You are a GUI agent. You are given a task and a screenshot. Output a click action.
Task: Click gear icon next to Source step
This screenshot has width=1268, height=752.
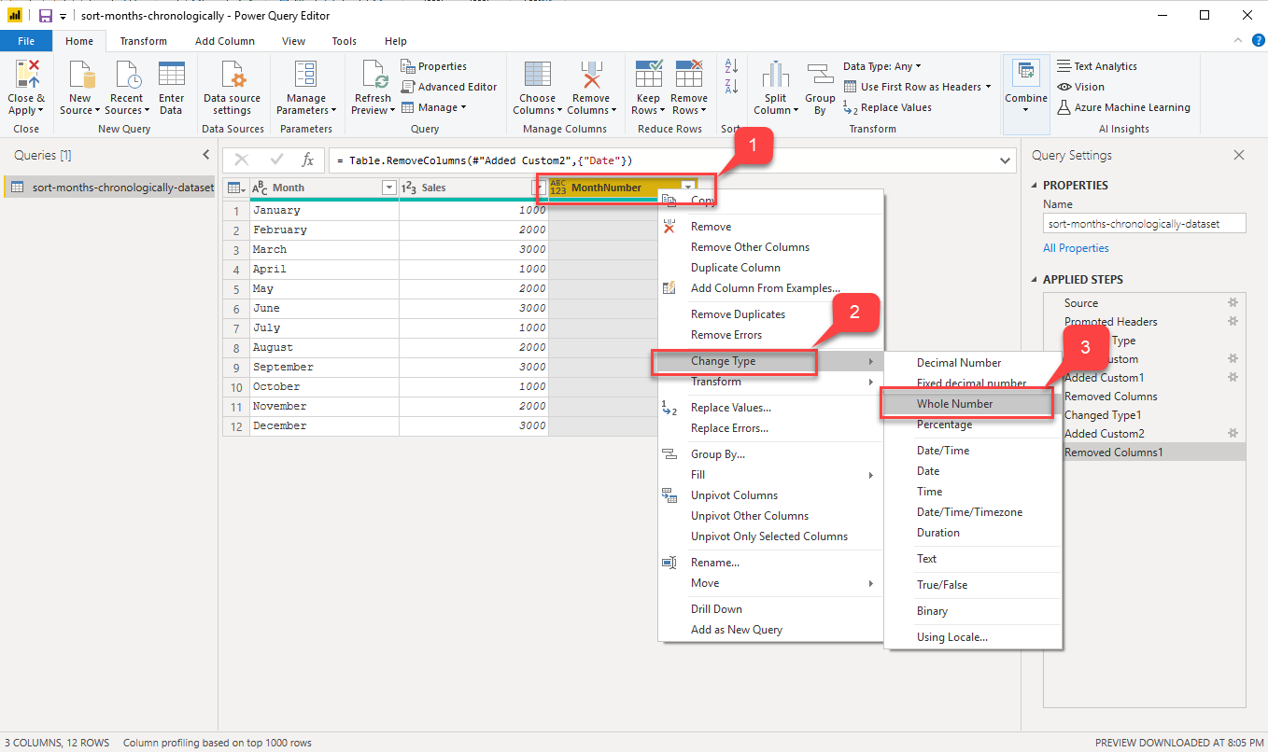pos(1233,303)
